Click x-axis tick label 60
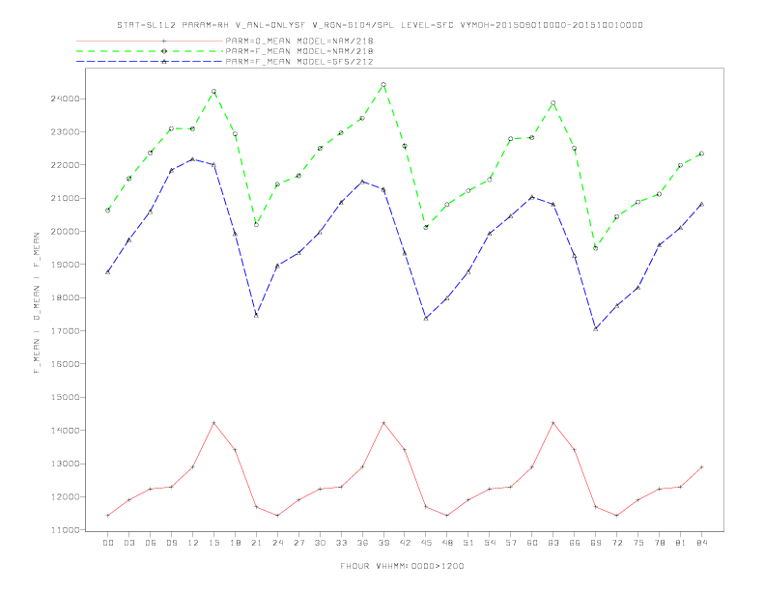The width and height of the screenshot is (765, 591). pyautogui.click(x=532, y=543)
